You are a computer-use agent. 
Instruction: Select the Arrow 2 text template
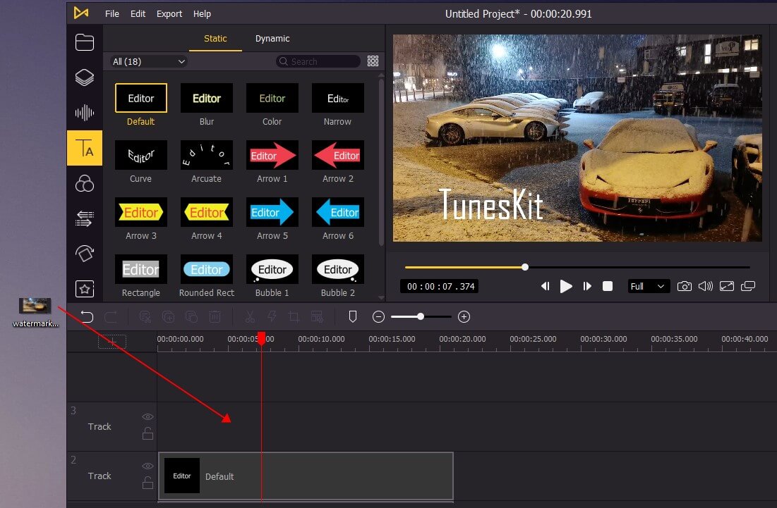click(x=337, y=162)
